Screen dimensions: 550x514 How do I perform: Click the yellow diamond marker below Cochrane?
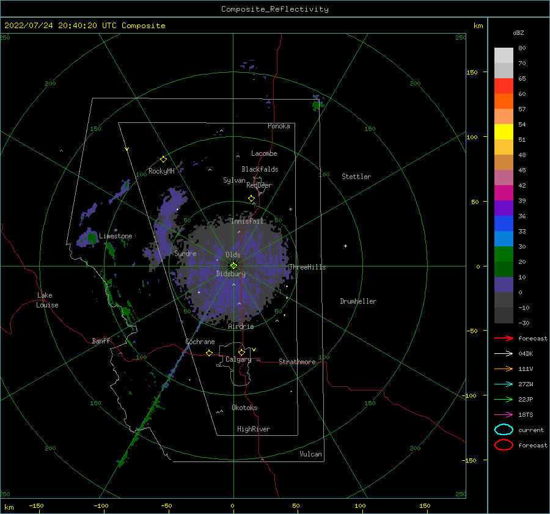[210, 353]
